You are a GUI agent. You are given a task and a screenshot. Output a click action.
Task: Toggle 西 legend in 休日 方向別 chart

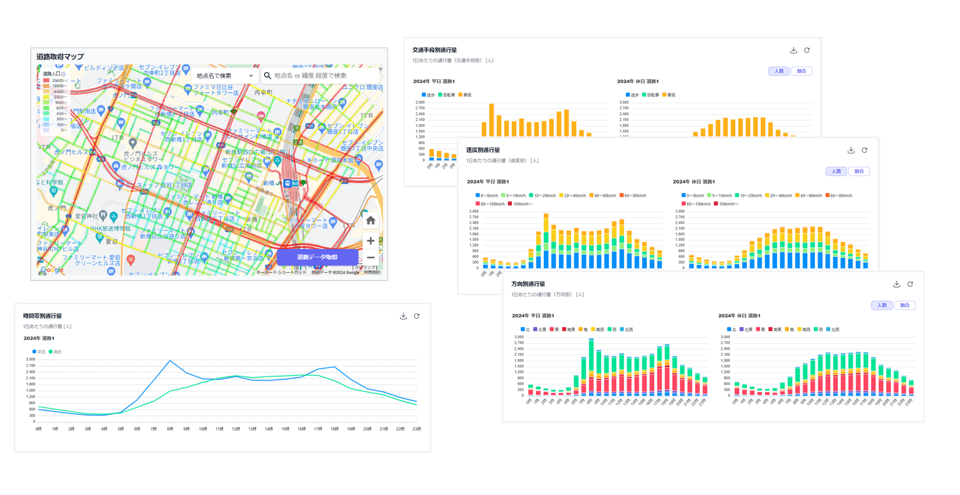(818, 329)
